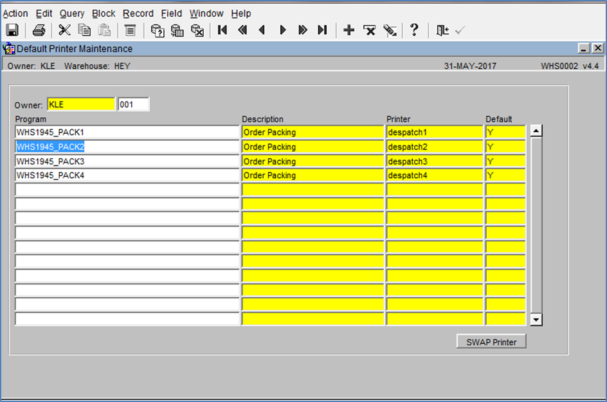
Task: Click the grey checkmark toolbar icon
Action: (x=460, y=30)
